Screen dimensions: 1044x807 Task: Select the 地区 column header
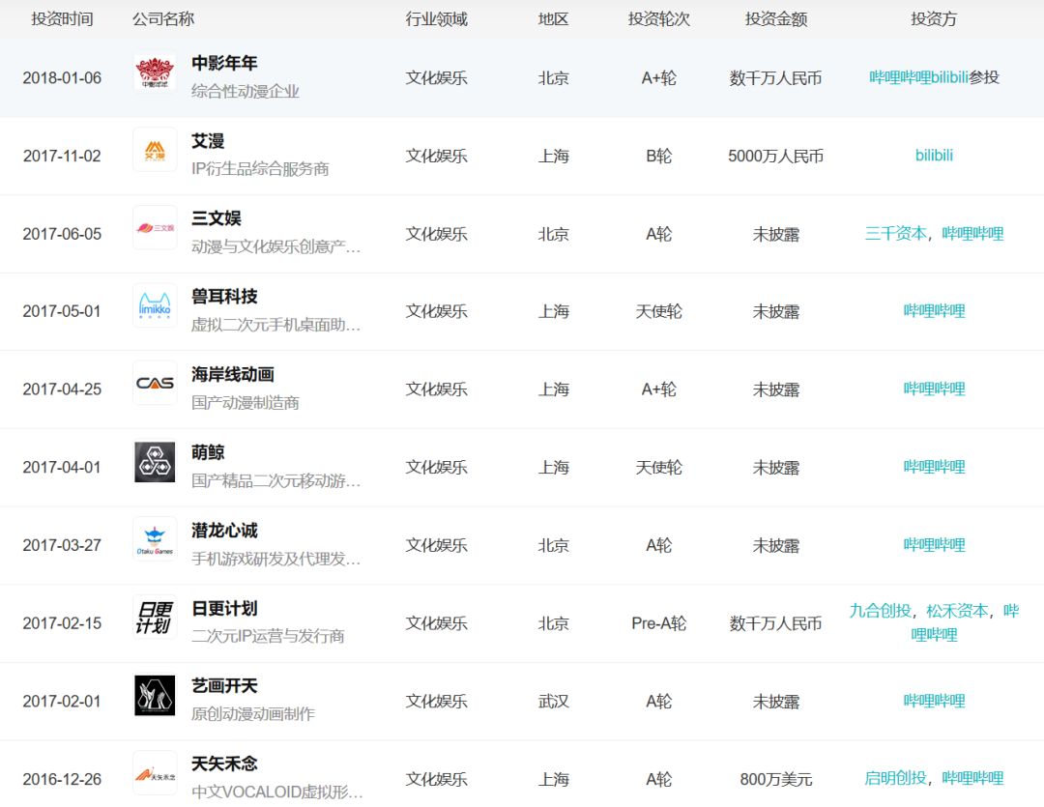[x=553, y=18]
